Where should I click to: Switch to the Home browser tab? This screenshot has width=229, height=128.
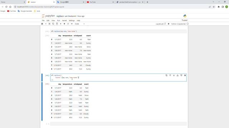[x=13, y=2]
